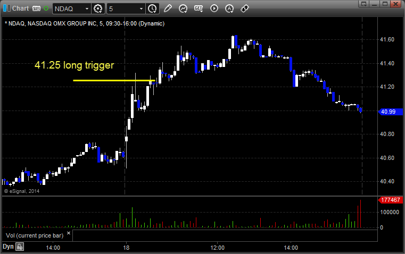Close the Vol study panel label
Image resolution: width=405 pixels, height=254 pixels.
coord(69,233)
